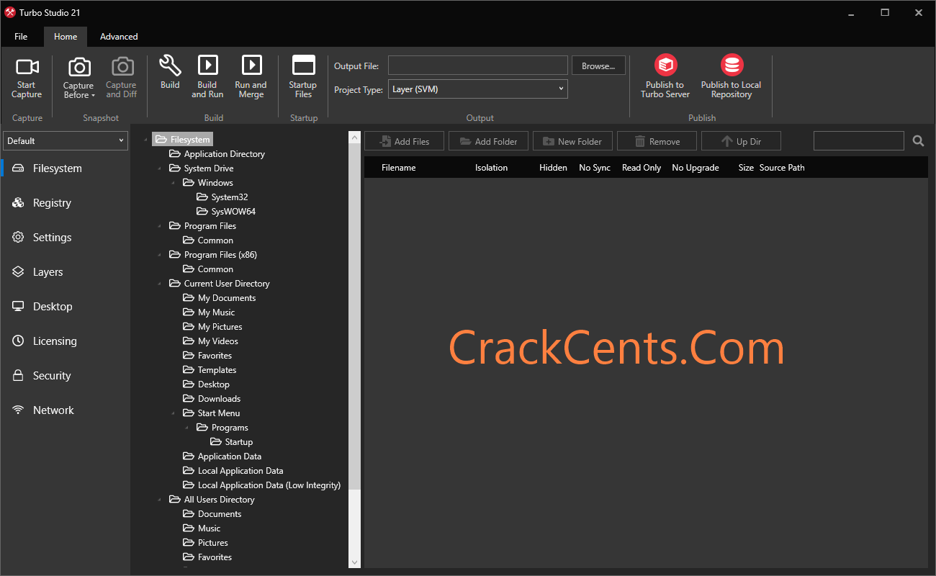Select the Startup folder
Viewport: 936px width, 576px height.
pyautogui.click(x=231, y=442)
